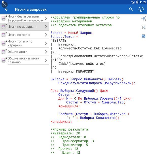147x159 pixels.
Task: Click 'ОбходРезультатаЗапроса.ПоГруппировкам);' line
Action: pyautogui.click(x=97, y=83)
